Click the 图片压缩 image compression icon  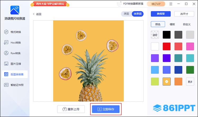6,64
